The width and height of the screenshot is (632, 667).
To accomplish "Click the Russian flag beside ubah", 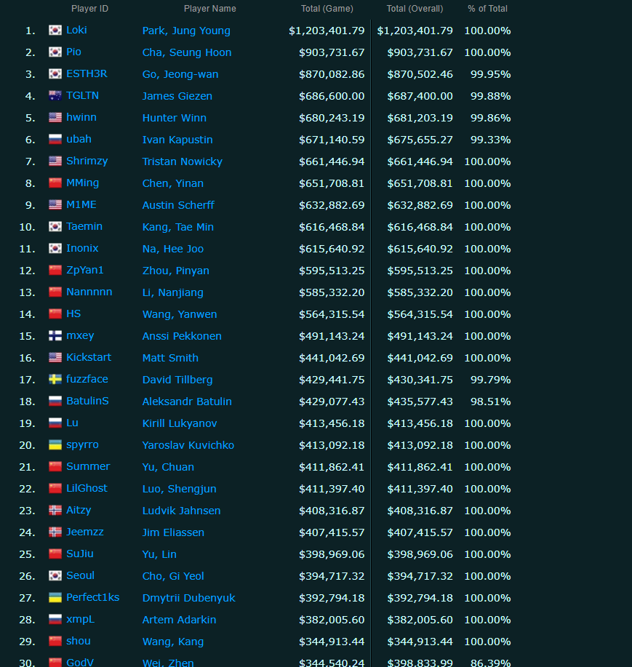I will point(55,140).
